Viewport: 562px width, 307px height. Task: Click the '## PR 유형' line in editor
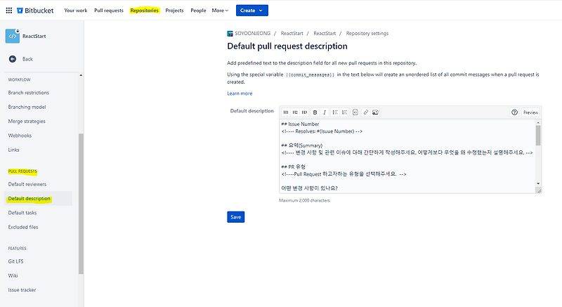coord(293,167)
